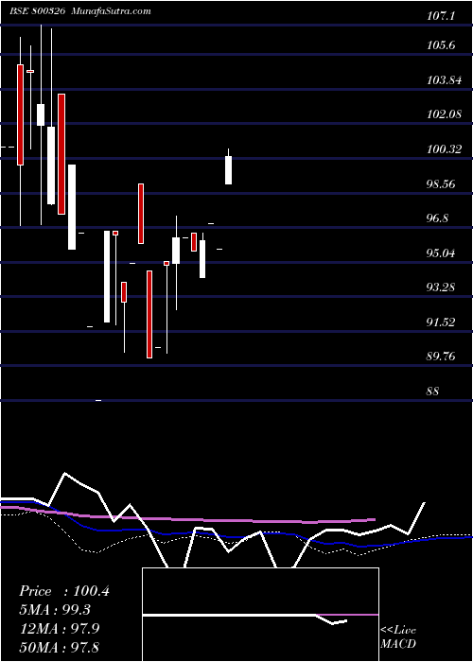Select the 107.1 price axis label
The image size is (473, 662).
point(441,16)
